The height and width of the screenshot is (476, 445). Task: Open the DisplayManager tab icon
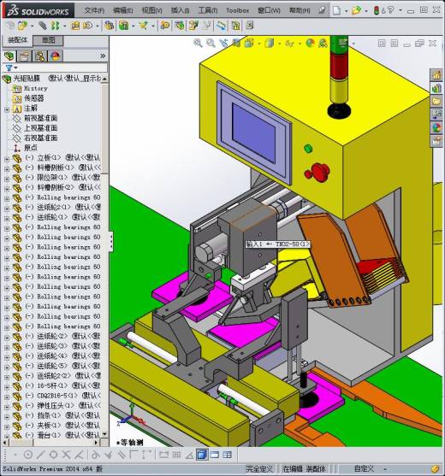click(56, 56)
